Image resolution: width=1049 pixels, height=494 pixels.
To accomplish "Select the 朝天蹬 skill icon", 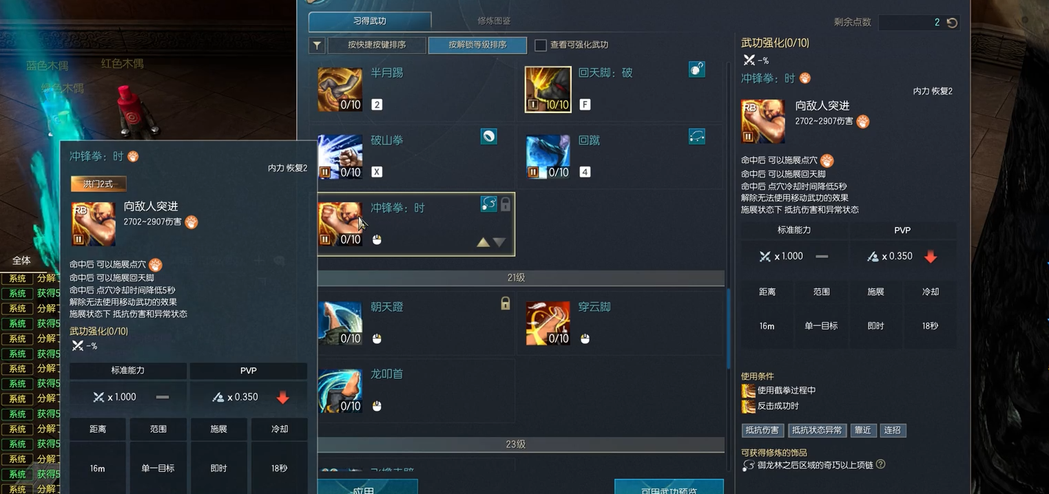I will (340, 323).
